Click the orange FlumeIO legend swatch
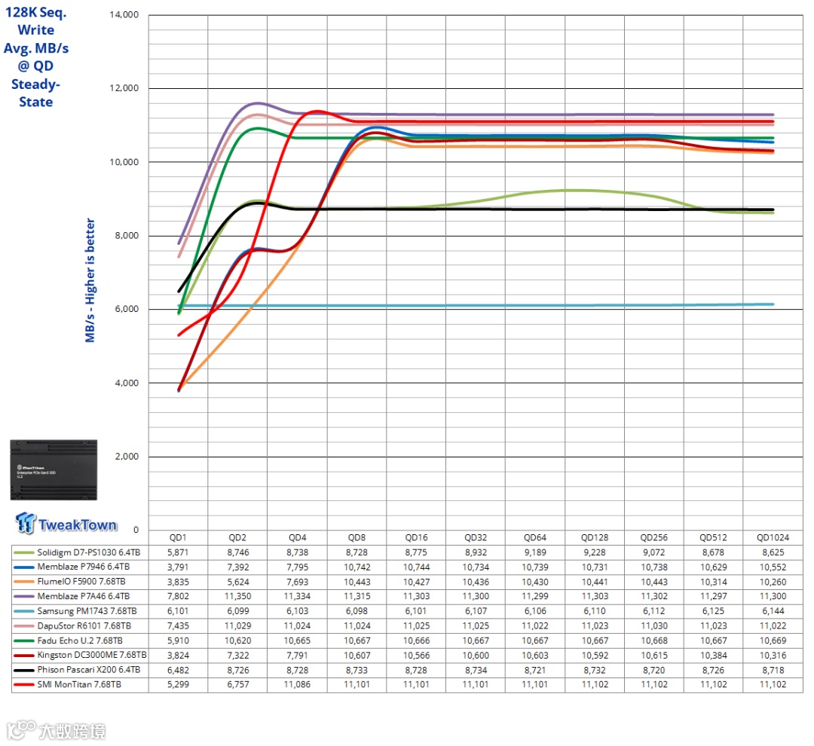The height and width of the screenshot is (746, 814). coord(24,582)
